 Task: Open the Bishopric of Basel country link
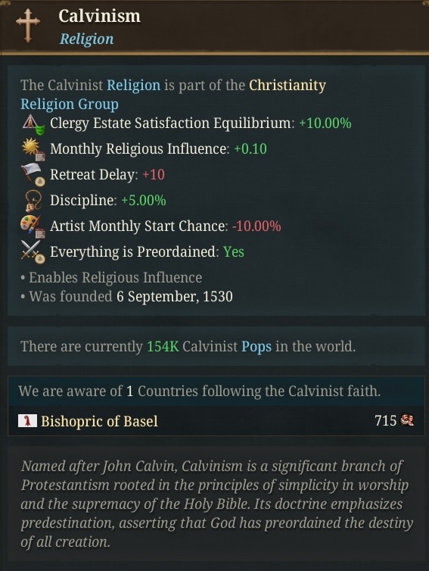[x=99, y=421]
